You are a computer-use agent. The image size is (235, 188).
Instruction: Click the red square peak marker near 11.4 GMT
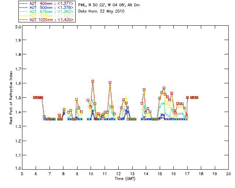[x=110, y=83]
